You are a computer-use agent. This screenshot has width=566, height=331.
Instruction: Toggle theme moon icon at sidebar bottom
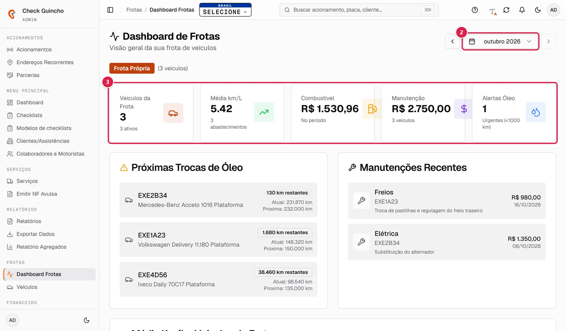86,320
